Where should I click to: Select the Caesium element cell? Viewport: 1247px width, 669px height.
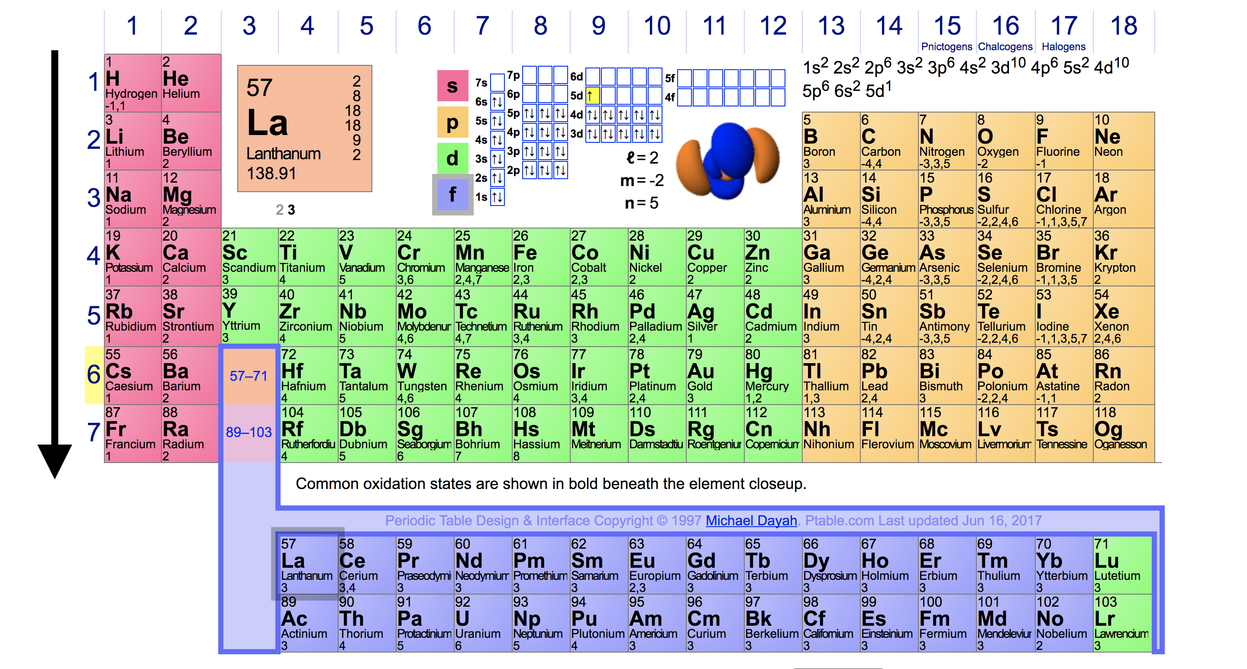point(132,375)
